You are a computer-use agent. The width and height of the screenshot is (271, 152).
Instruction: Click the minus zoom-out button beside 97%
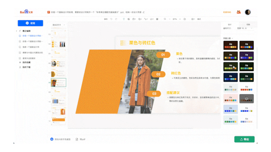pyautogui.click(x=170, y=19)
